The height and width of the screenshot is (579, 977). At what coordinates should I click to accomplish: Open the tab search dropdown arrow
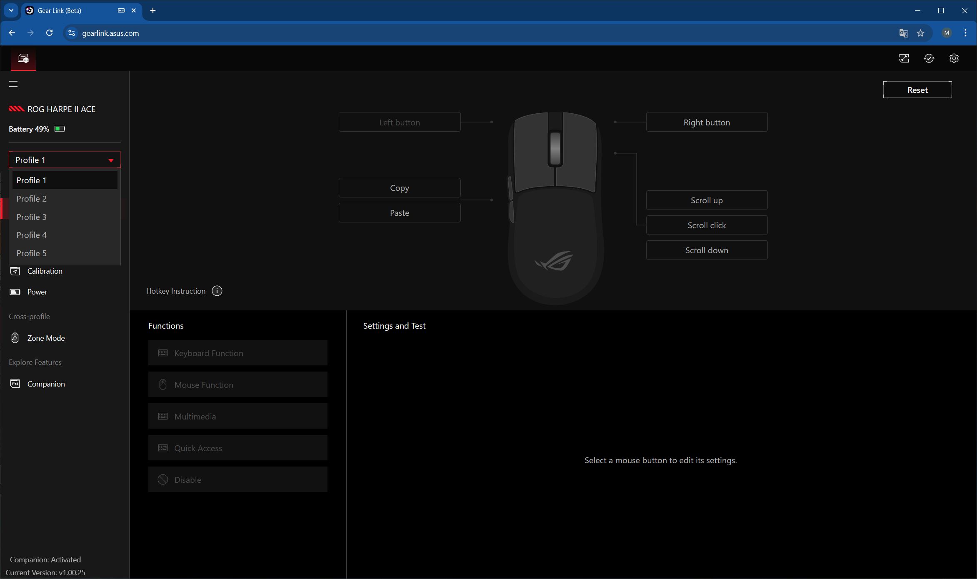(11, 10)
